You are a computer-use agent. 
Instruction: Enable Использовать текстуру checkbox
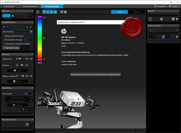[3, 40]
